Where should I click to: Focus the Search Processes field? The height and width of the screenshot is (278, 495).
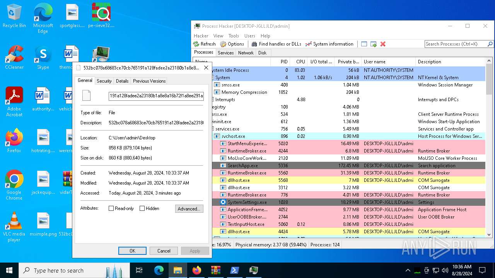coord(456,44)
